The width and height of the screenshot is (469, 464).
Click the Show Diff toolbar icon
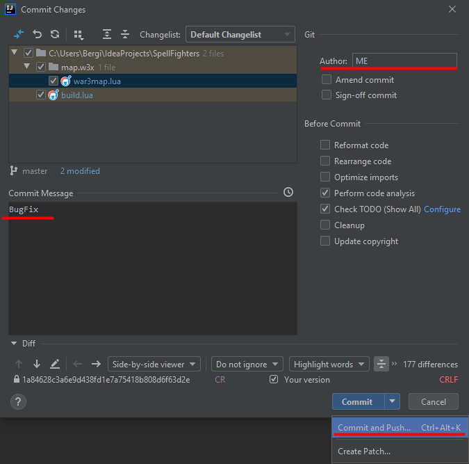[19, 35]
